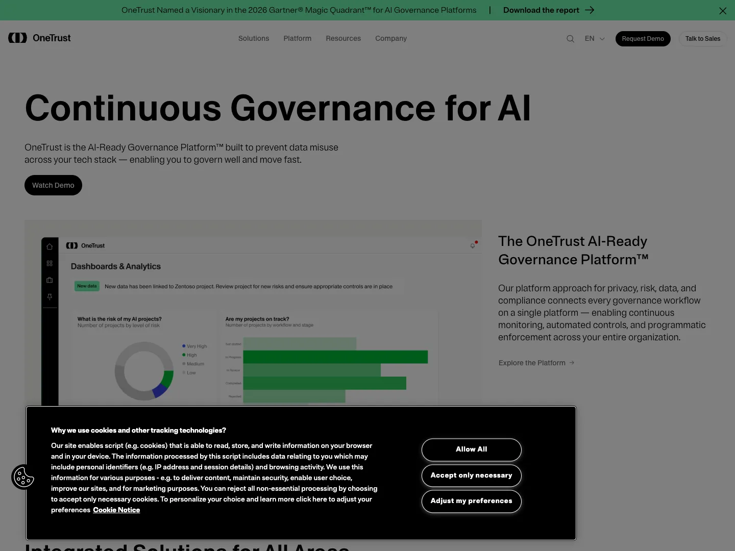Viewport: 735px width, 551px height.
Task: Click the New data badge in dashboard
Action: 87,286
